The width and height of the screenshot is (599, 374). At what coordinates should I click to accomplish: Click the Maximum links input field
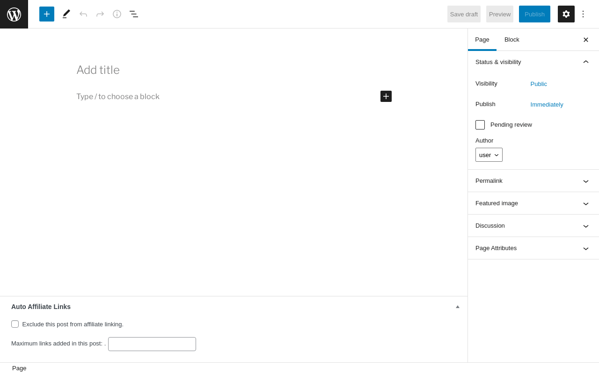pos(152,344)
